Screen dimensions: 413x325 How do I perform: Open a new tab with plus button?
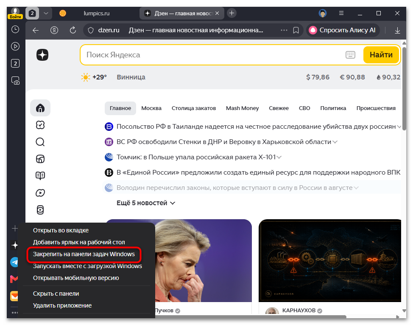(x=232, y=13)
